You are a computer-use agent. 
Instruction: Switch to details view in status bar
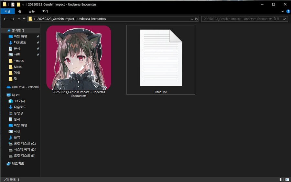(x=282, y=180)
